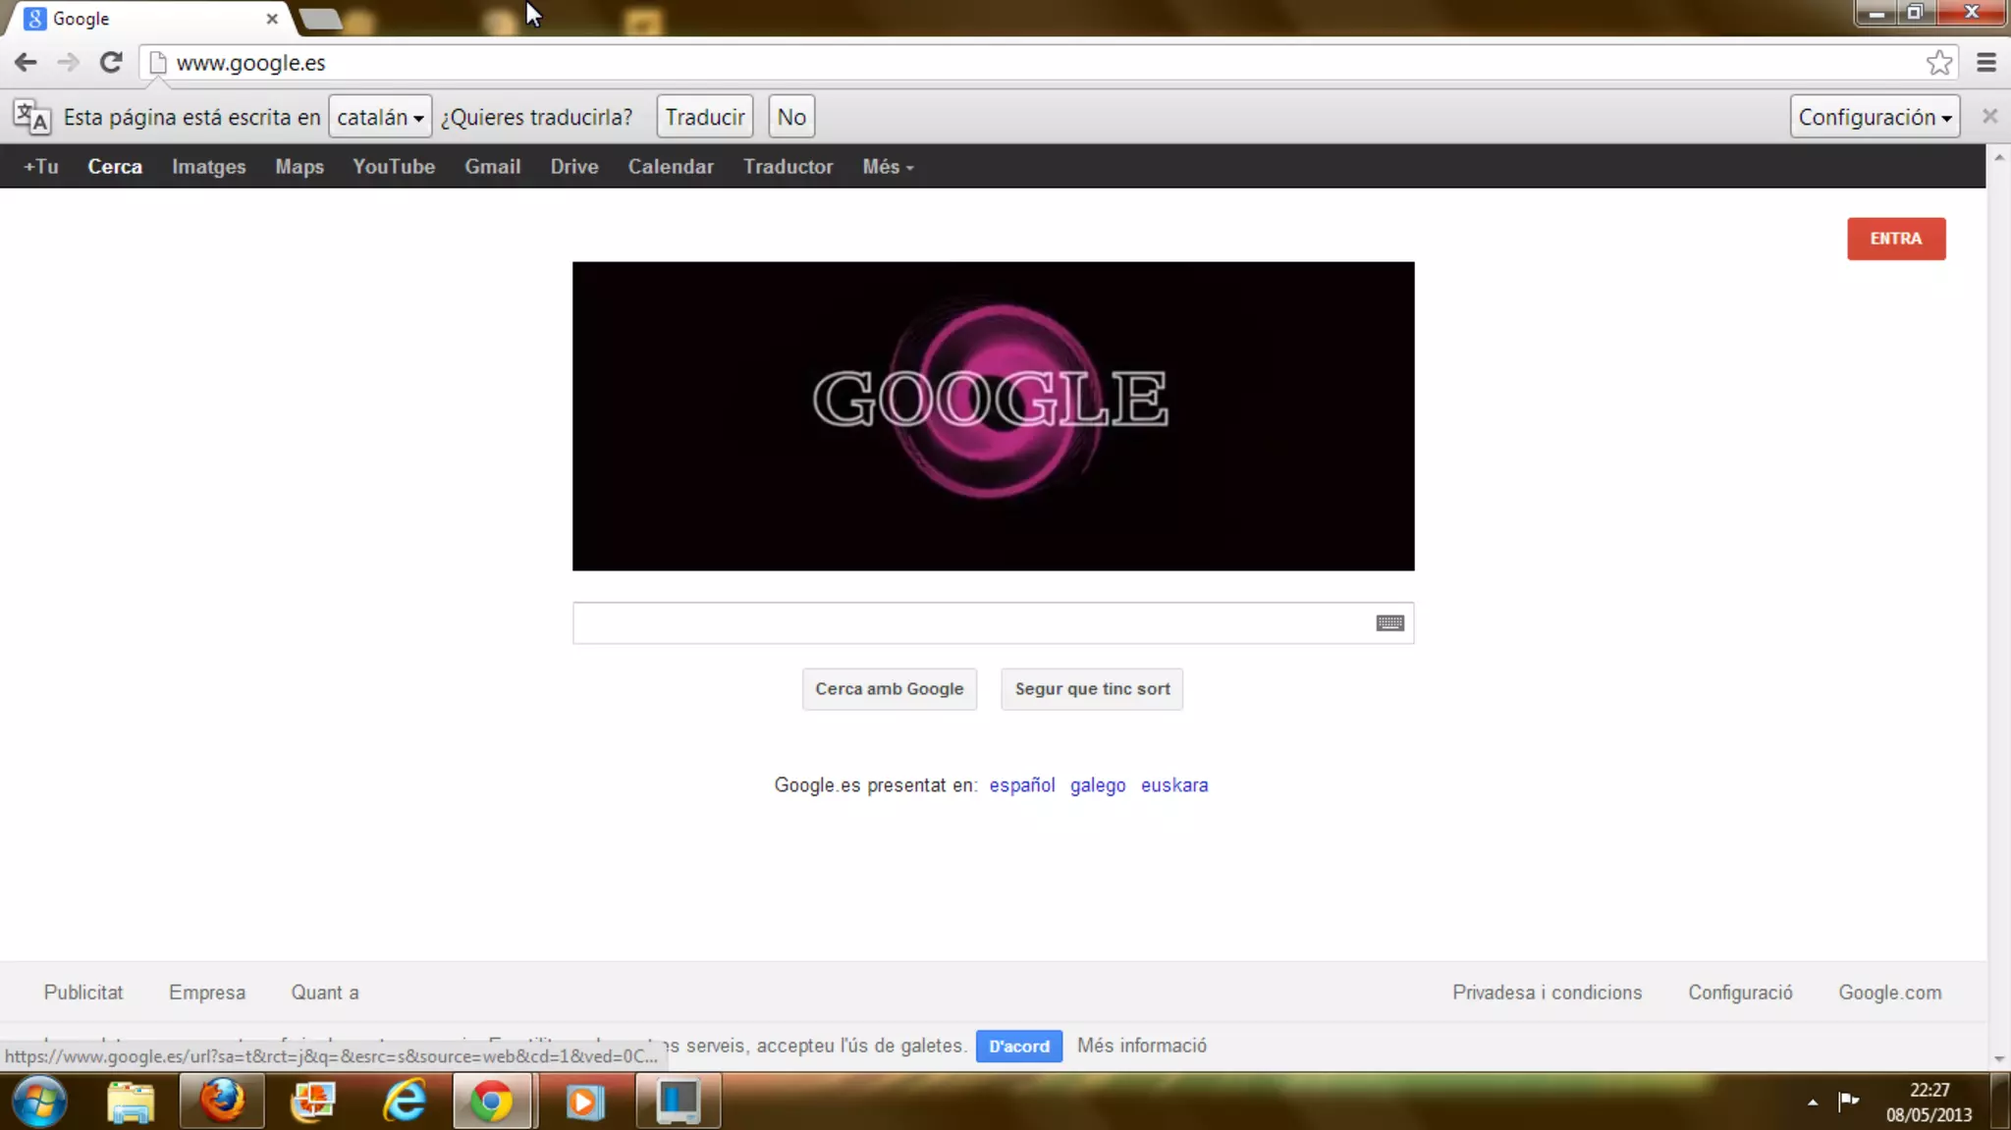Click the browser back arrow

[26, 63]
